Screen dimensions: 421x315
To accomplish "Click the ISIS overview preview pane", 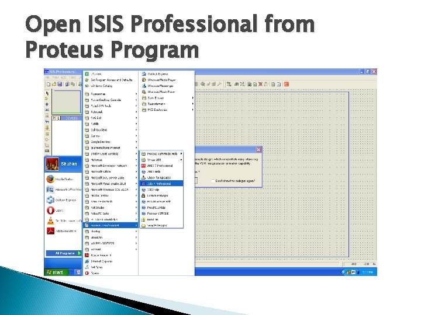I will 66,101.
